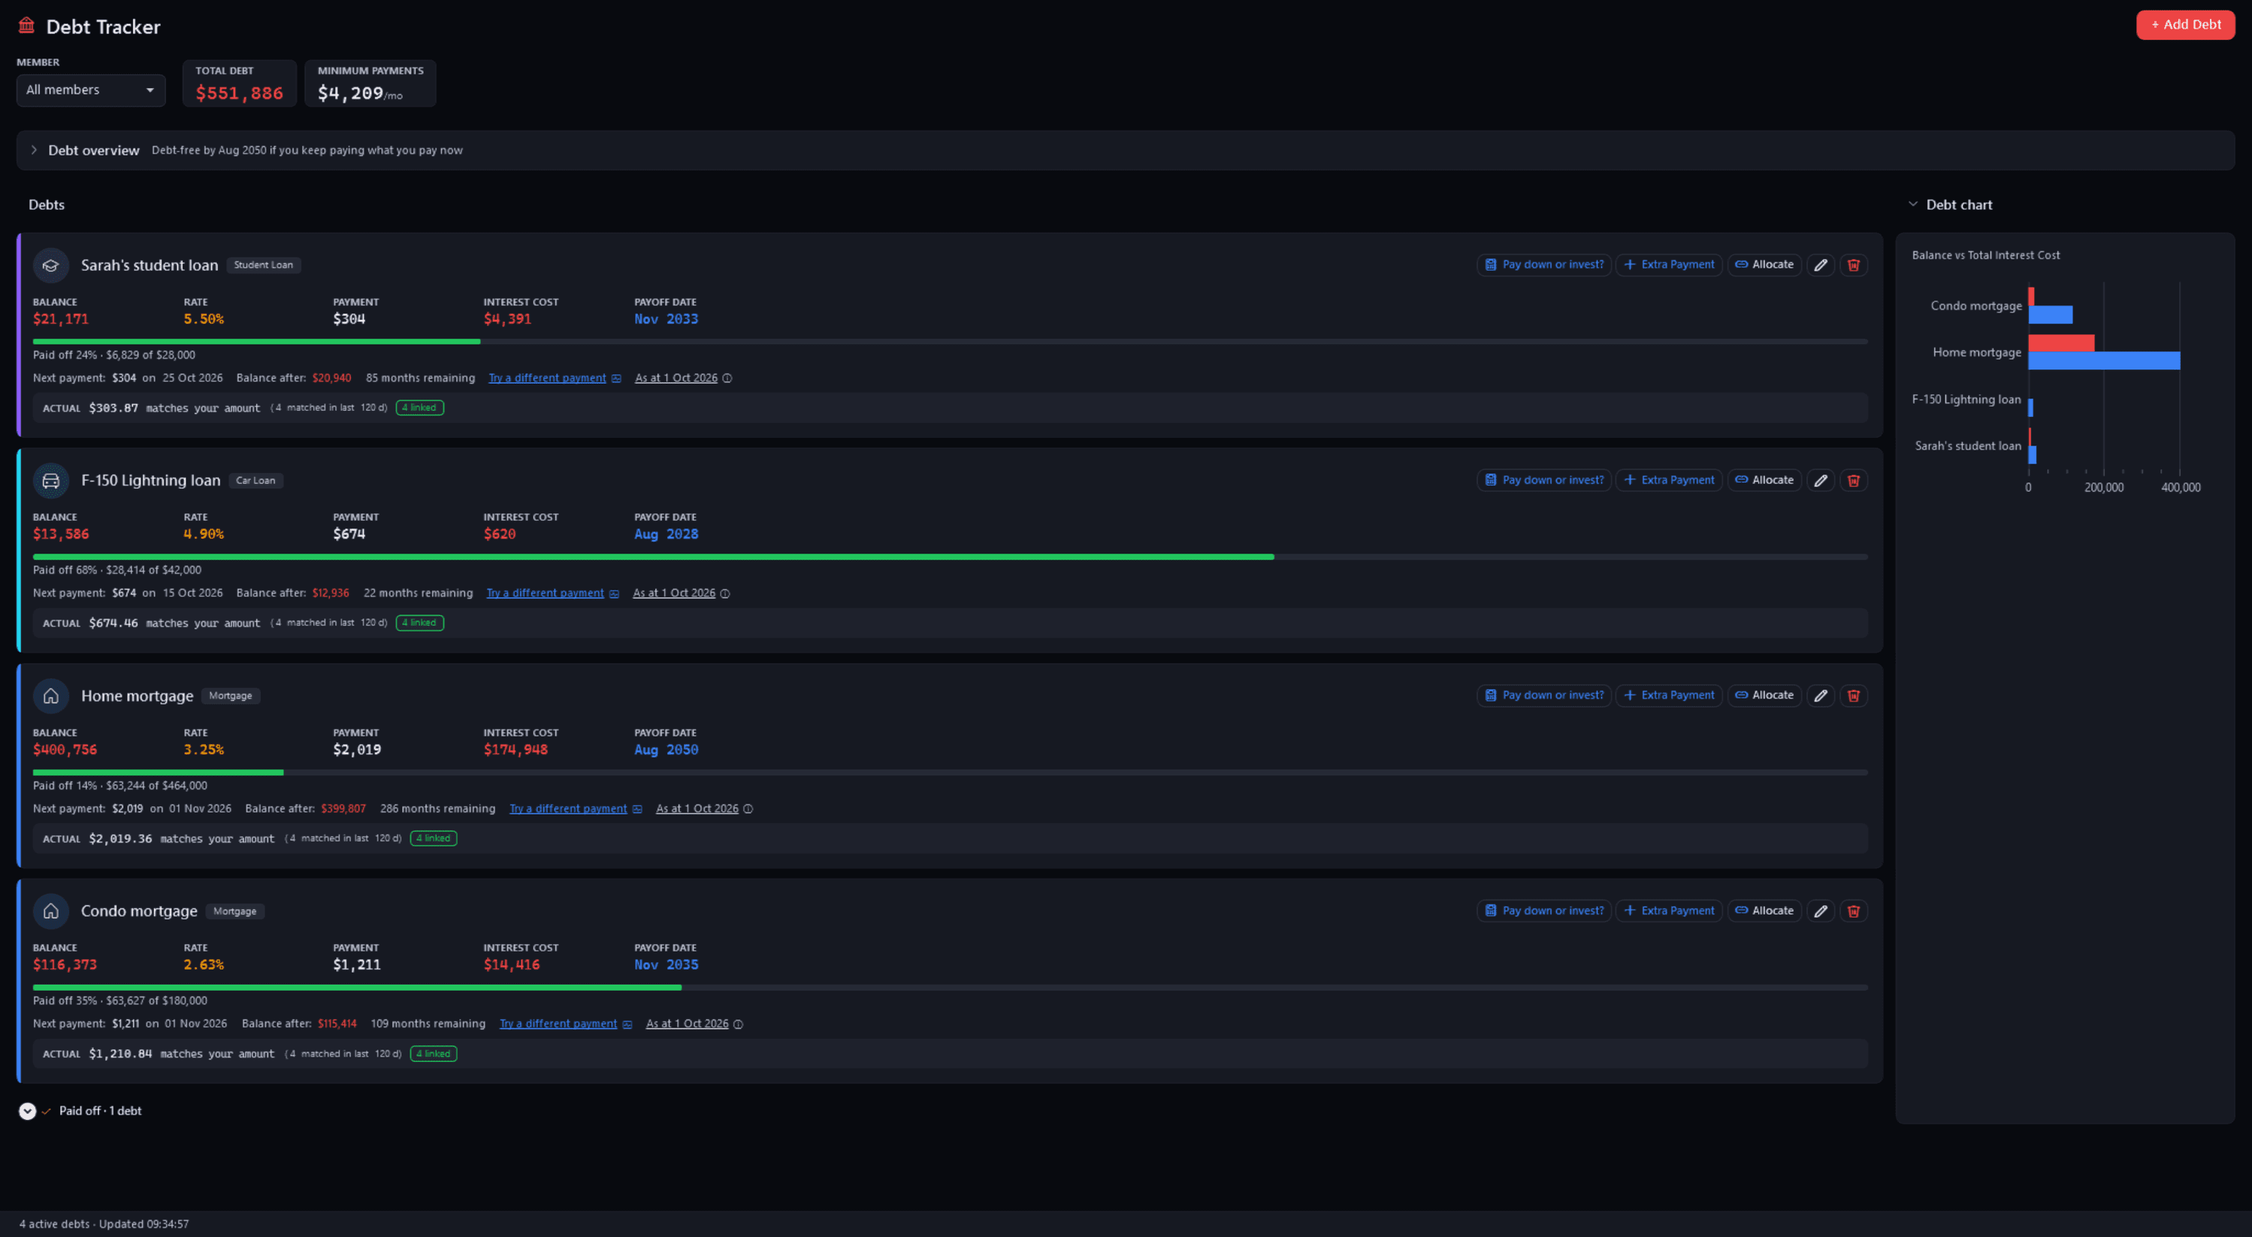Click the Total Debt $551,886 card
Viewport: 2252px width, 1237px height.
pyautogui.click(x=240, y=84)
